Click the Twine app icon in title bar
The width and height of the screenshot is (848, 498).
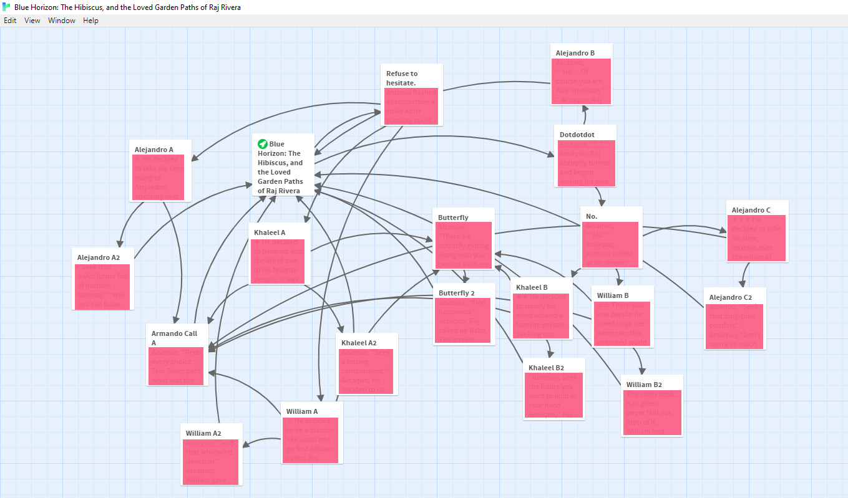(x=7, y=7)
